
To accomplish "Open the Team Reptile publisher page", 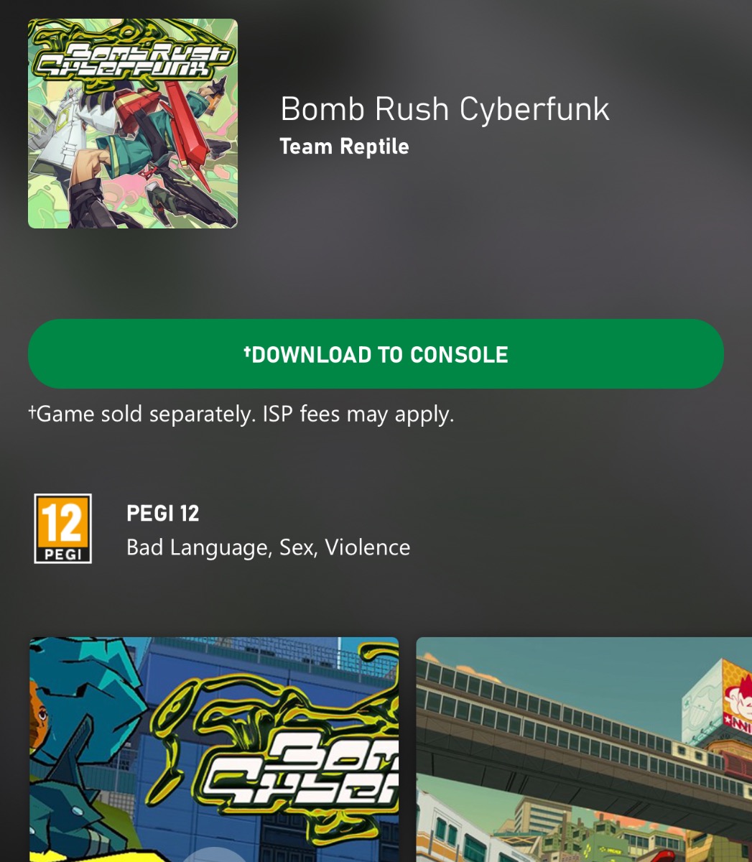I will tap(344, 147).
